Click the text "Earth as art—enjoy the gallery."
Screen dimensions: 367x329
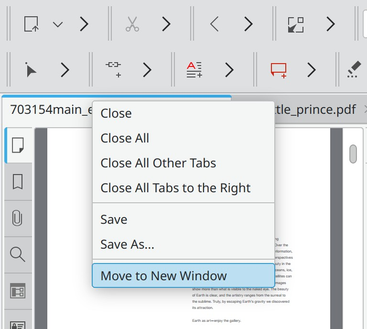[216, 320]
